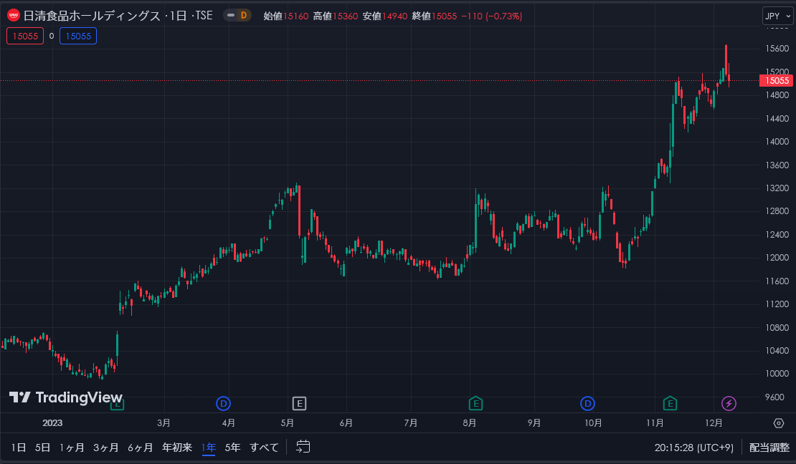Viewport: 796px width, 464px height.
Task: Toggle the market status indicator pill
Action: [231, 15]
